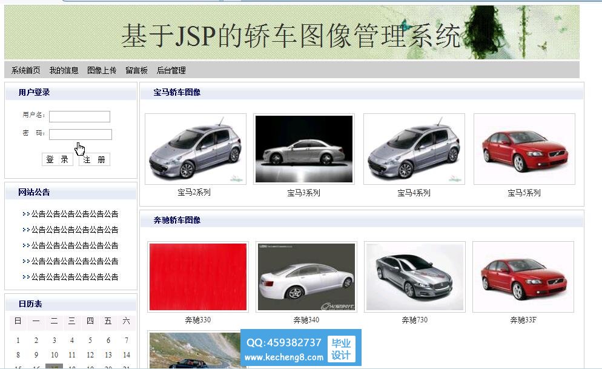Select day 10 in the calendar
The width and height of the screenshot is (602, 369).
[54, 355]
